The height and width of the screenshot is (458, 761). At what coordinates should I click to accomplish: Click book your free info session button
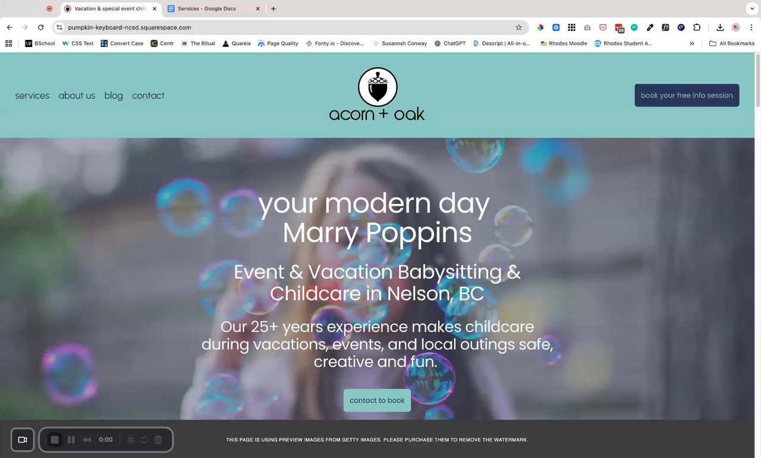tap(687, 95)
